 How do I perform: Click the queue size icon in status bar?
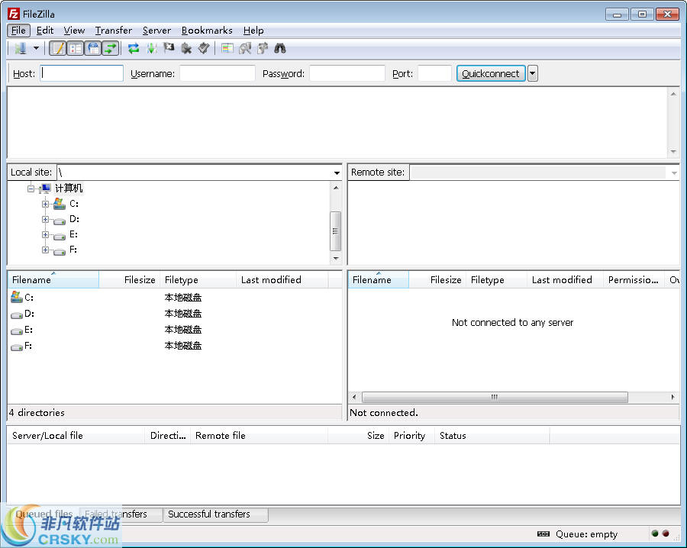[543, 534]
